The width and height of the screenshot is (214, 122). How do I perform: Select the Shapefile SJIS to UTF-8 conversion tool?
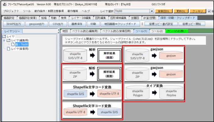pyautogui.click(x=92, y=92)
